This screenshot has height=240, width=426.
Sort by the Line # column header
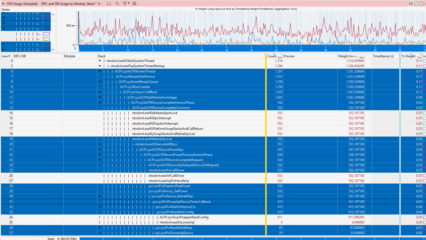tap(7, 56)
